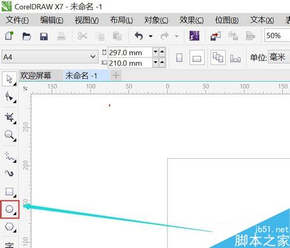Click the Paste clipboard icon
290x248 pixels.
[x=117, y=36]
